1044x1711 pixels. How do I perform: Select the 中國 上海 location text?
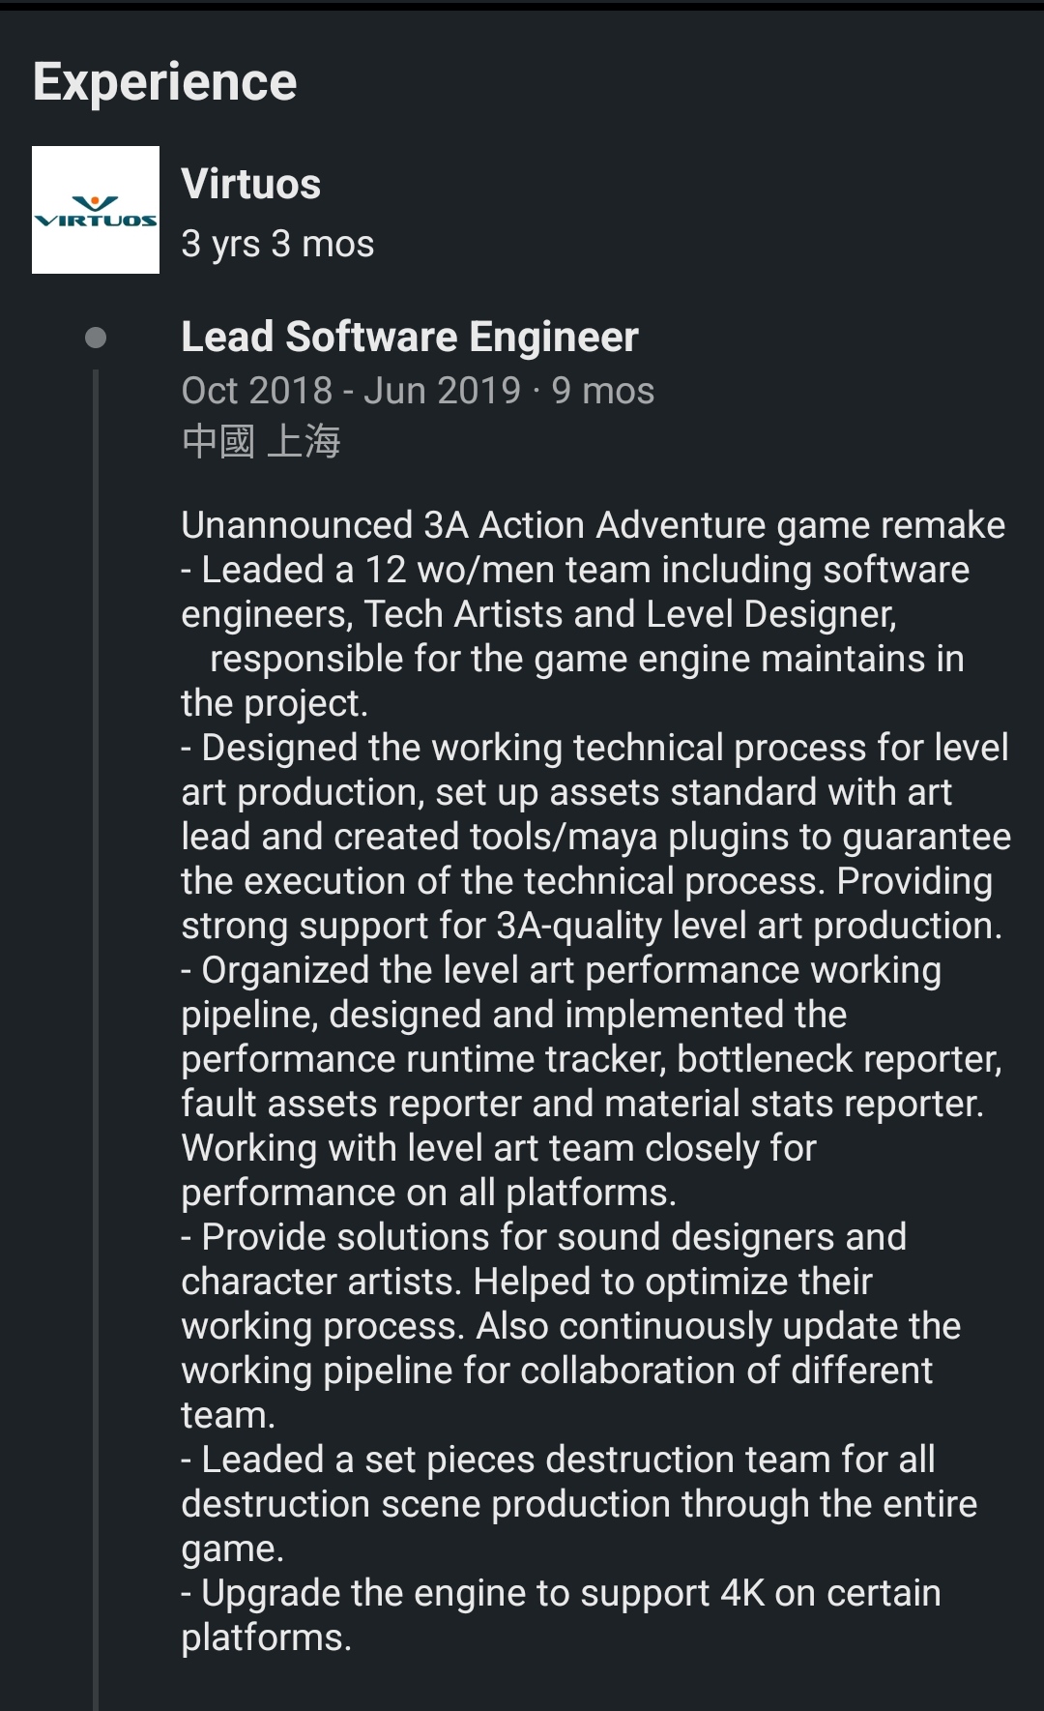coord(261,441)
